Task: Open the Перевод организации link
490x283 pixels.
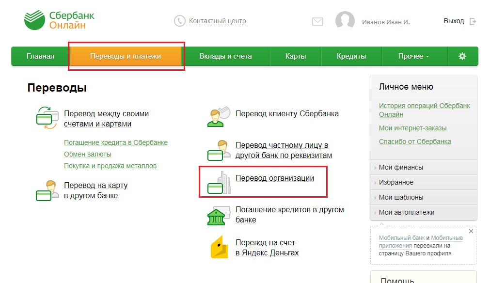Action: [x=275, y=178]
